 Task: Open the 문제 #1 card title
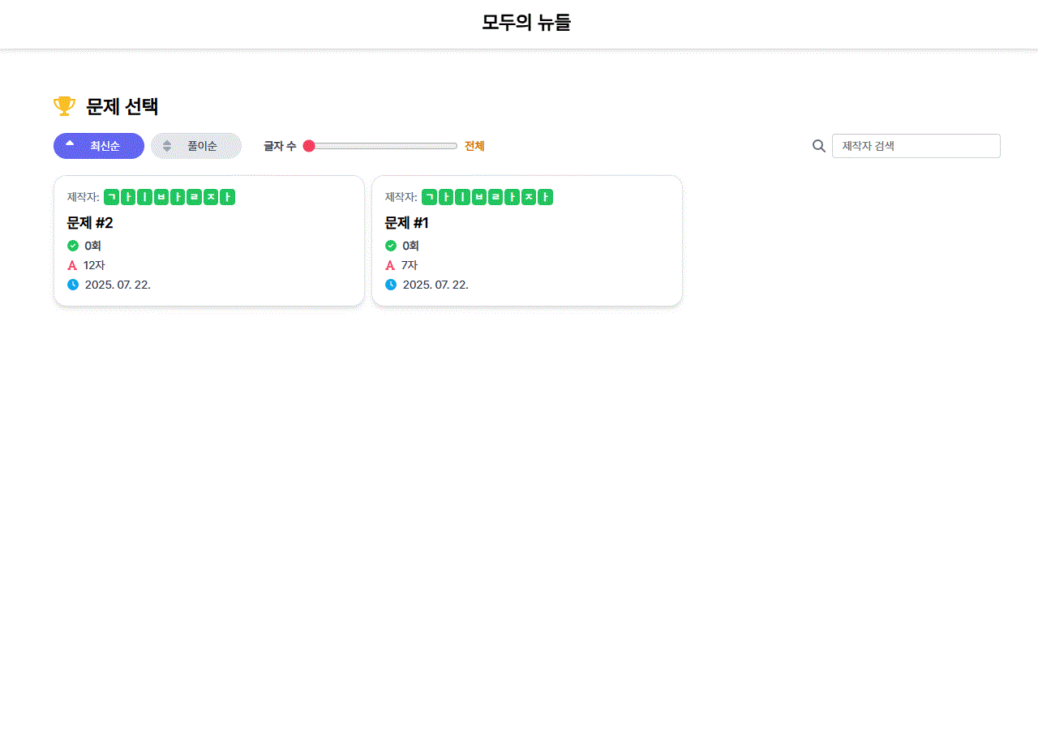click(406, 223)
